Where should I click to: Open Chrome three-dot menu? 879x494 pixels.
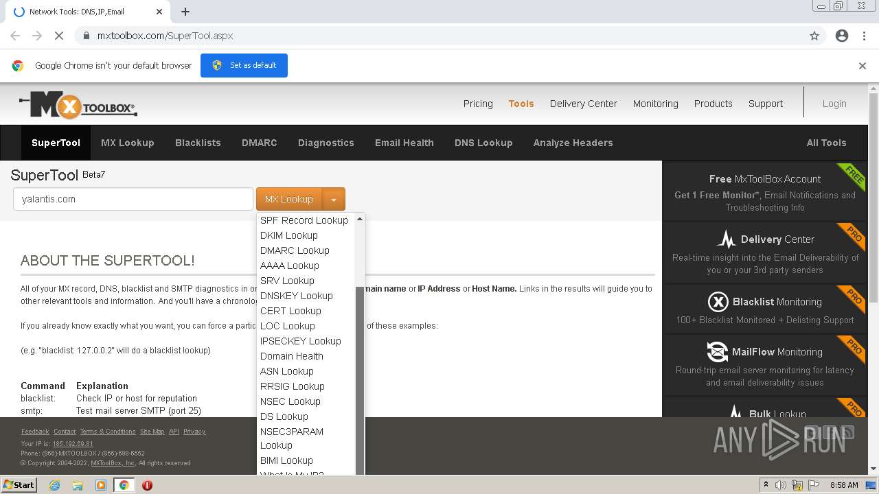tap(864, 36)
